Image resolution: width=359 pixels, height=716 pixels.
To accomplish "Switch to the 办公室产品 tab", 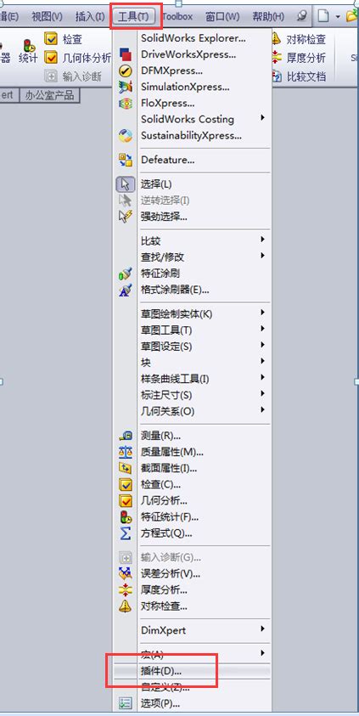I will 49,96.
